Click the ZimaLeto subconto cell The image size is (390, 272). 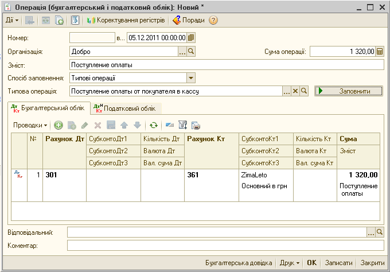point(266,175)
